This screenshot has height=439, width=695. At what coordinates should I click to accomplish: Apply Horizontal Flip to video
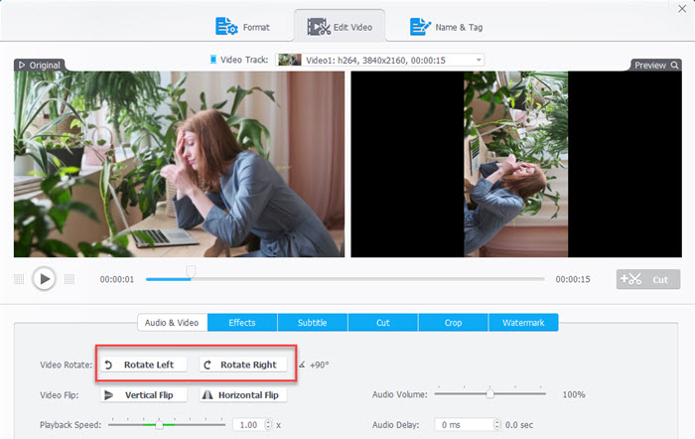point(243,394)
